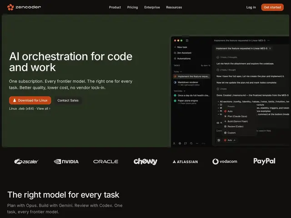The image size is (291, 218).
Task: Open Zen Assistant in the app preview
Action: point(183,53)
